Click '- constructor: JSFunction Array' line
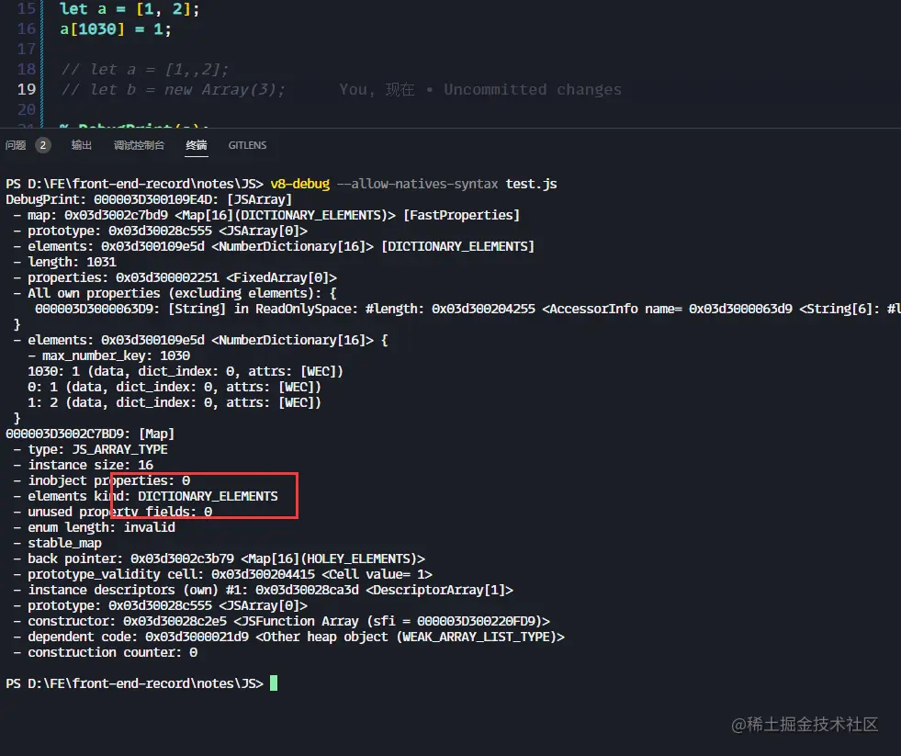Viewport: 901px width, 756px height. (x=281, y=621)
